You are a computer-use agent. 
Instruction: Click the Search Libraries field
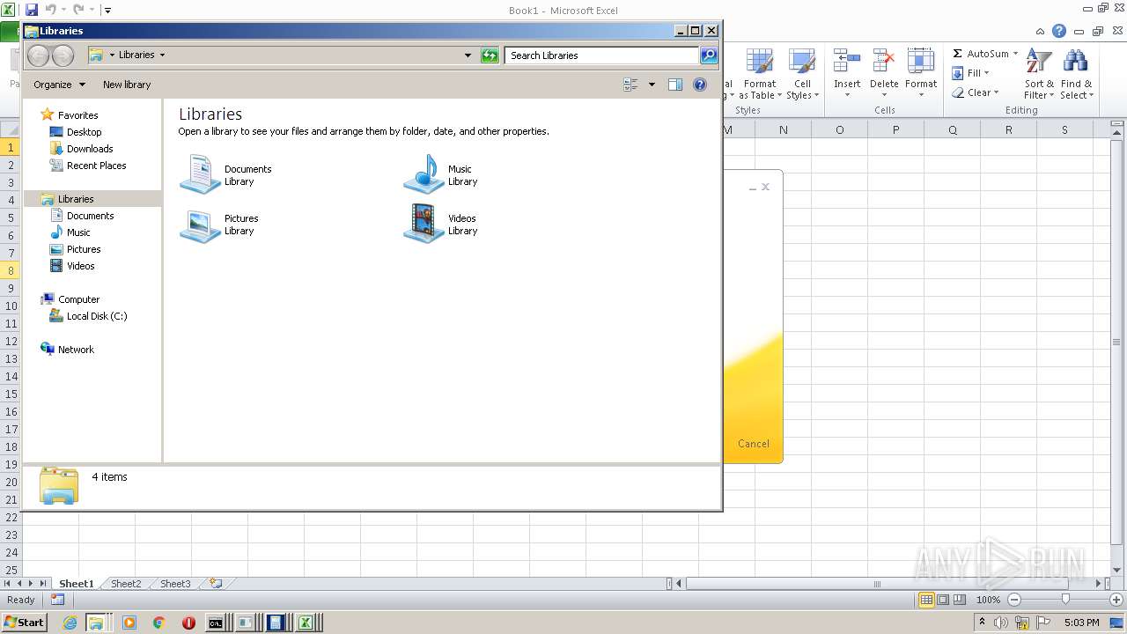click(x=602, y=55)
